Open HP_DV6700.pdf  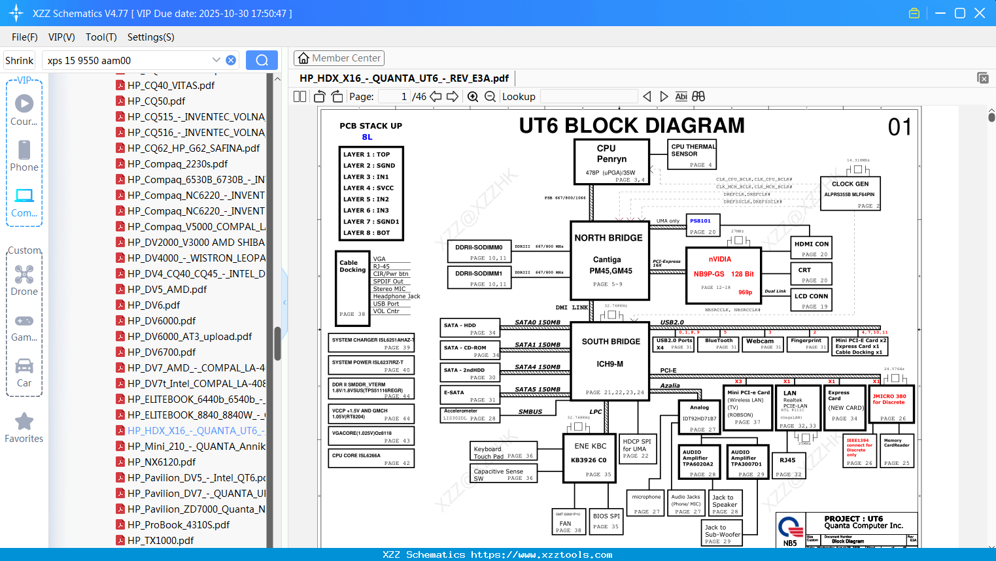click(162, 352)
